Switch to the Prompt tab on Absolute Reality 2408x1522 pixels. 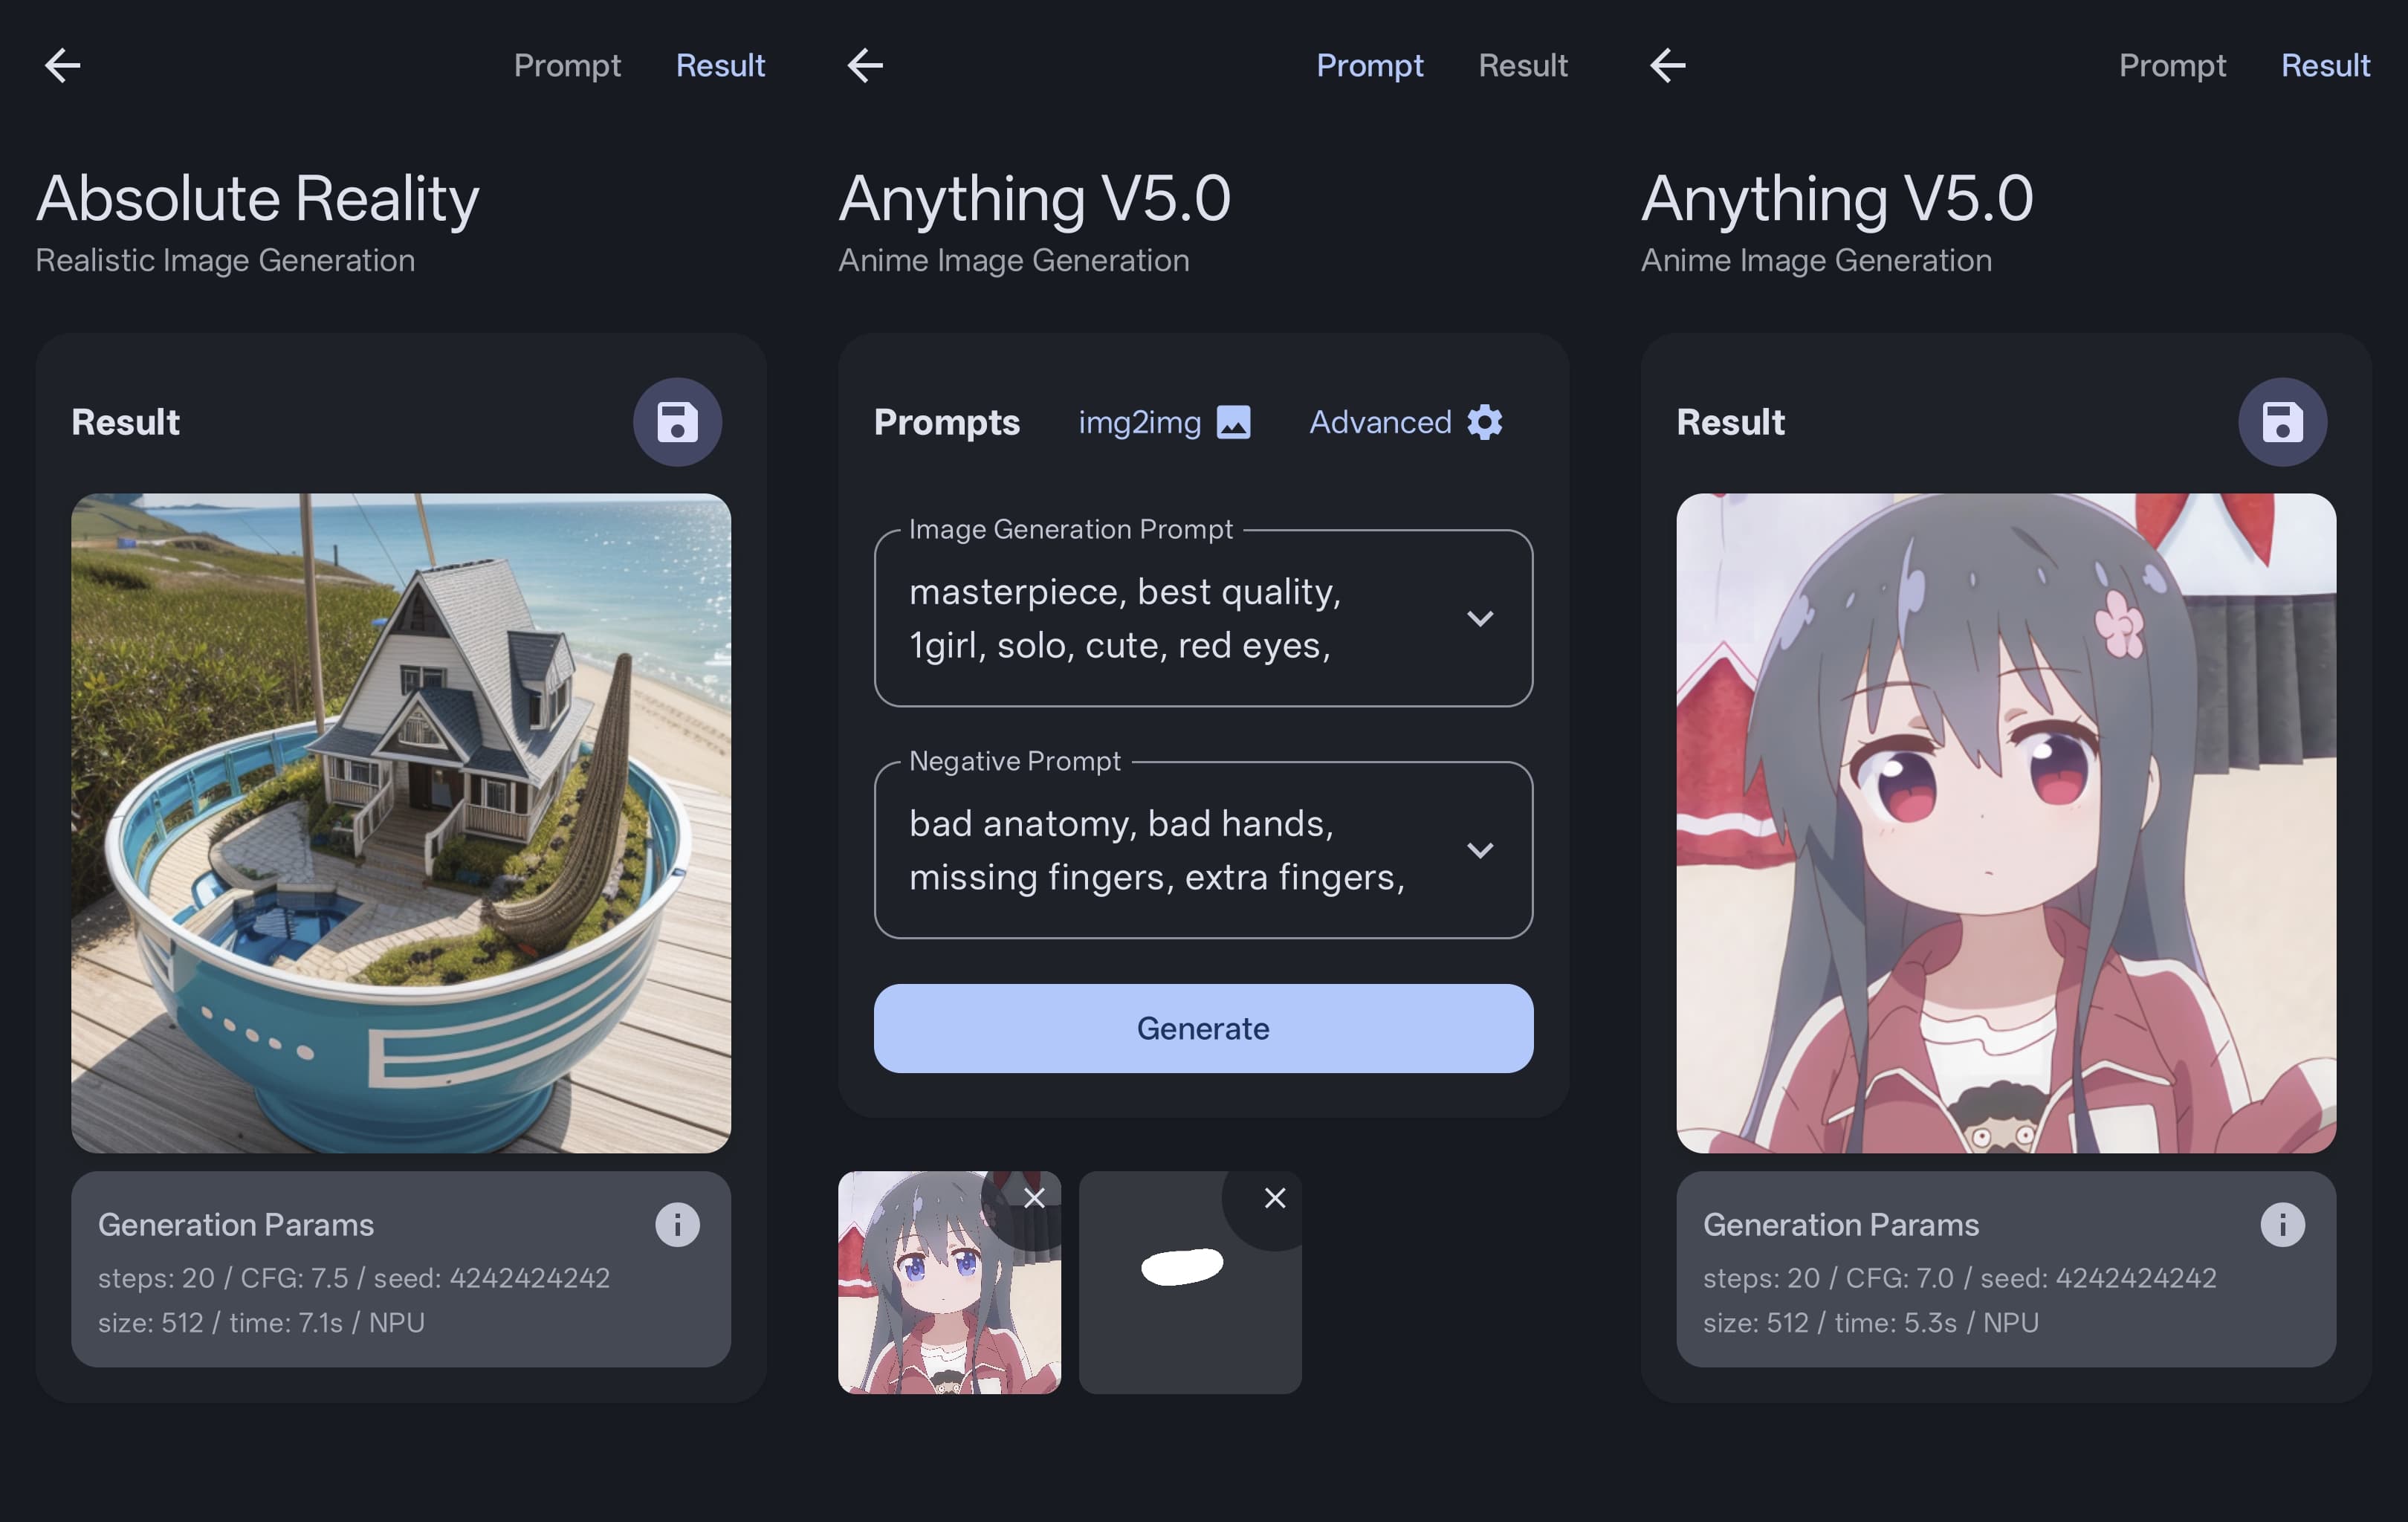pos(567,65)
